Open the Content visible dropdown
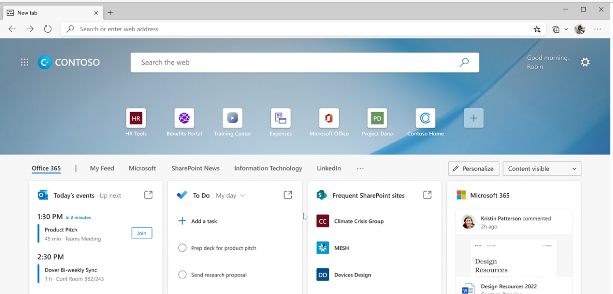613x294 pixels. pos(542,169)
